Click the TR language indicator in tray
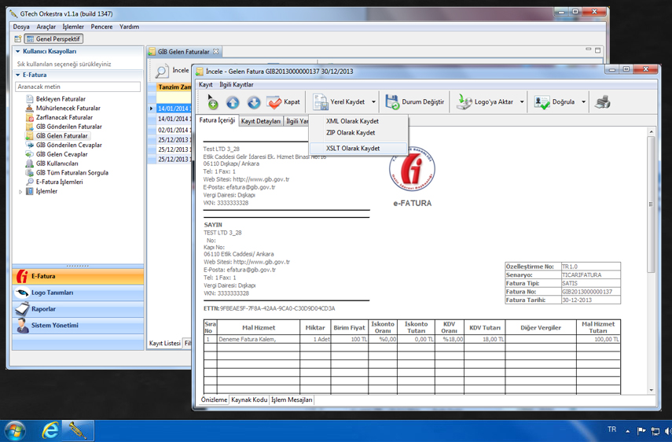Image resolution: width=672 pixels, height=442 pixels. (x=611, y=429)
